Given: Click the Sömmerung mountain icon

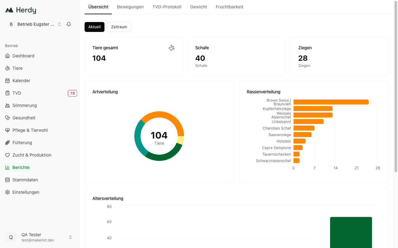Looking at the screenshot, I should click(7, 105).
